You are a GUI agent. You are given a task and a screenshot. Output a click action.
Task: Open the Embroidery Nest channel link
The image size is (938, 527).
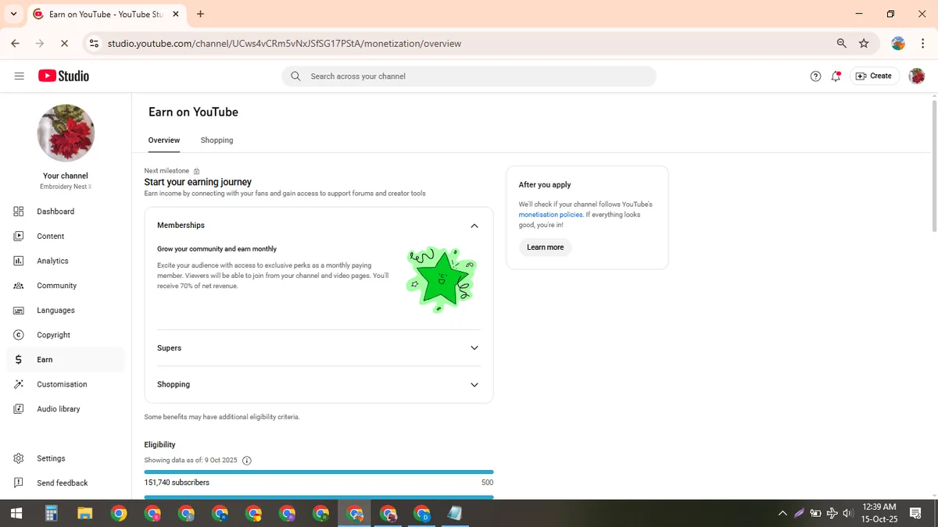(66, 187)
